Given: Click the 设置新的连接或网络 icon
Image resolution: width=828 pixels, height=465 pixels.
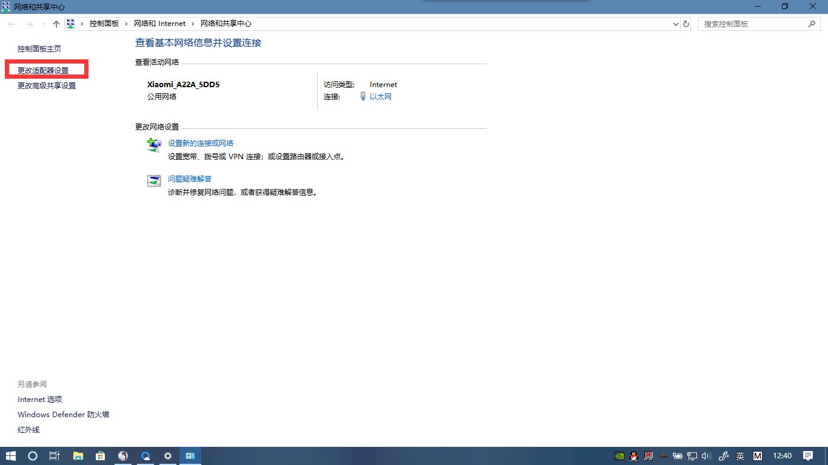Looking at the screenshot, I should 155,145.
